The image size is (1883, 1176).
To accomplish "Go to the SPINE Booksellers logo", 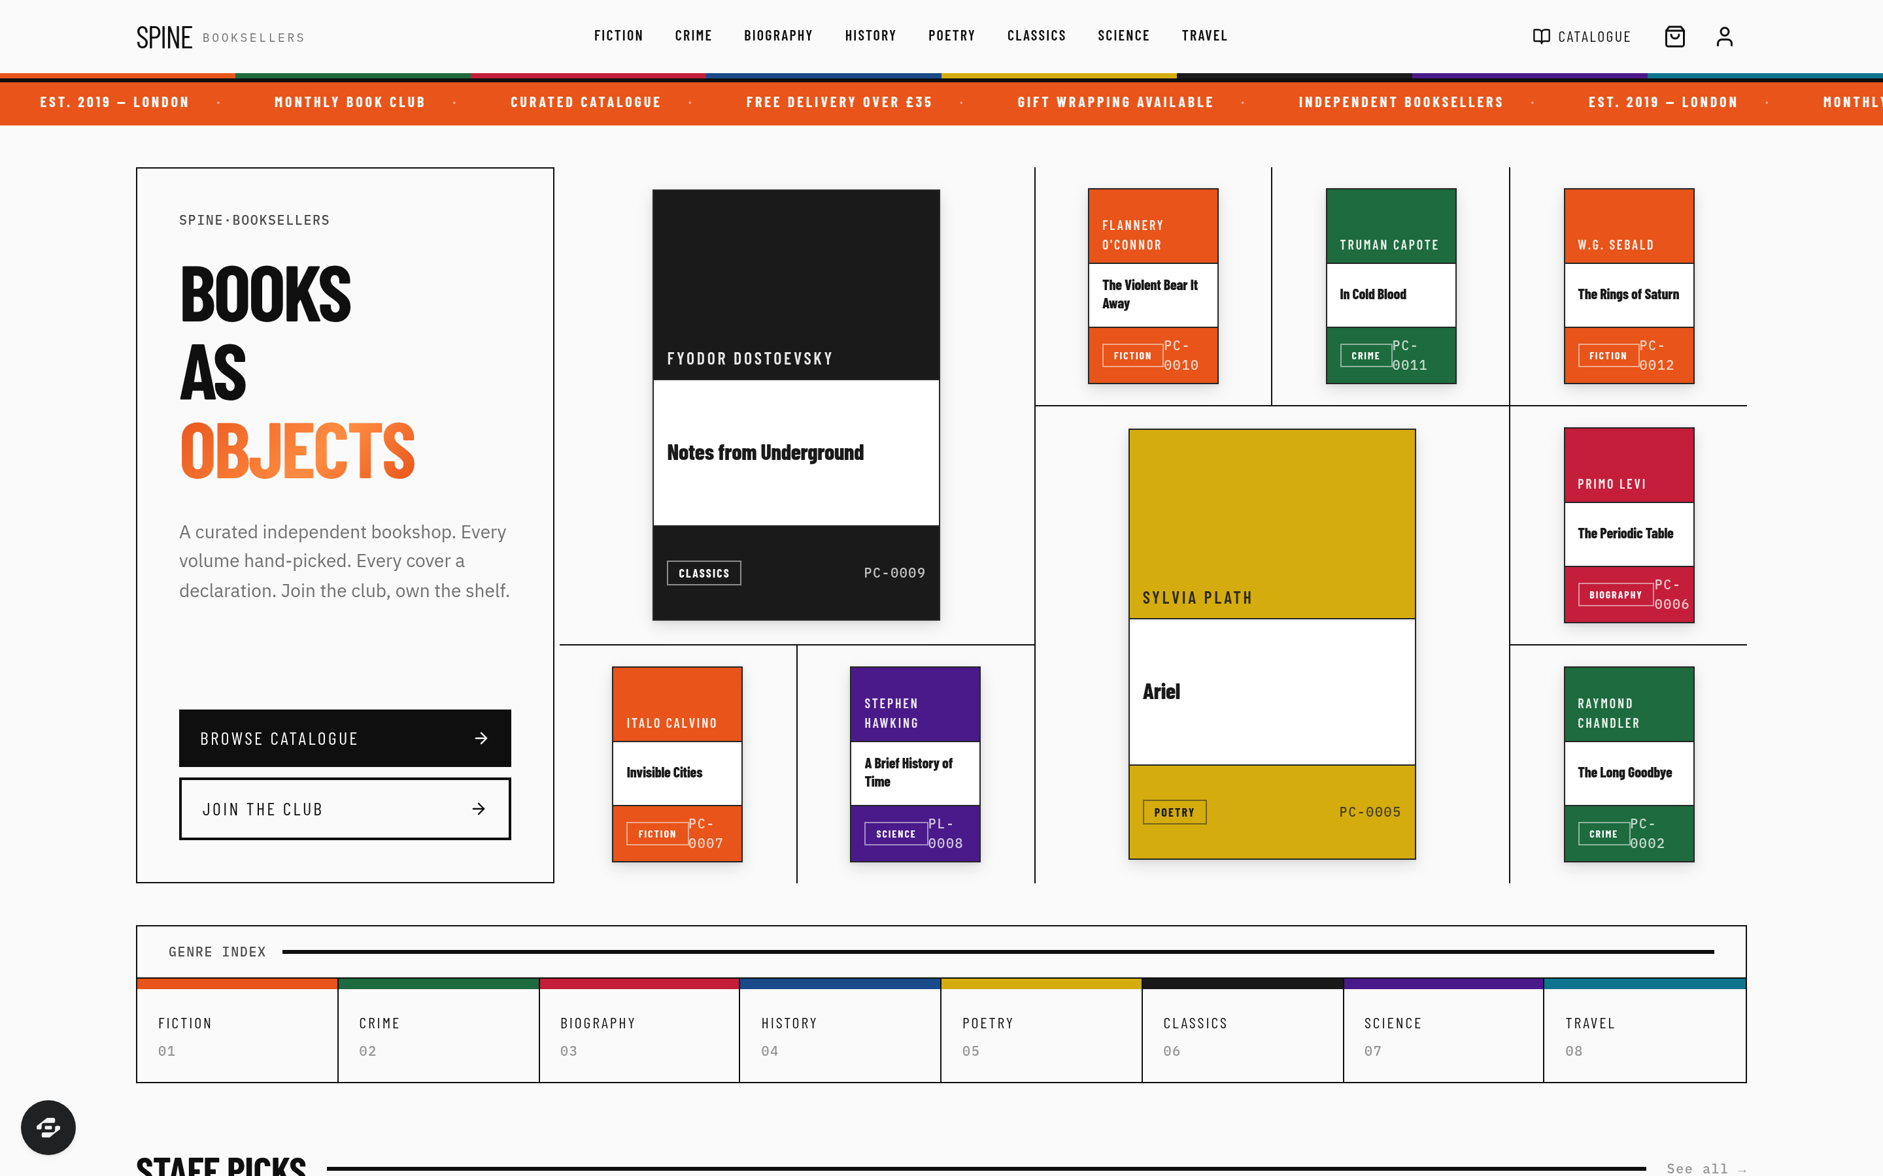I will [x=220, y=37].
